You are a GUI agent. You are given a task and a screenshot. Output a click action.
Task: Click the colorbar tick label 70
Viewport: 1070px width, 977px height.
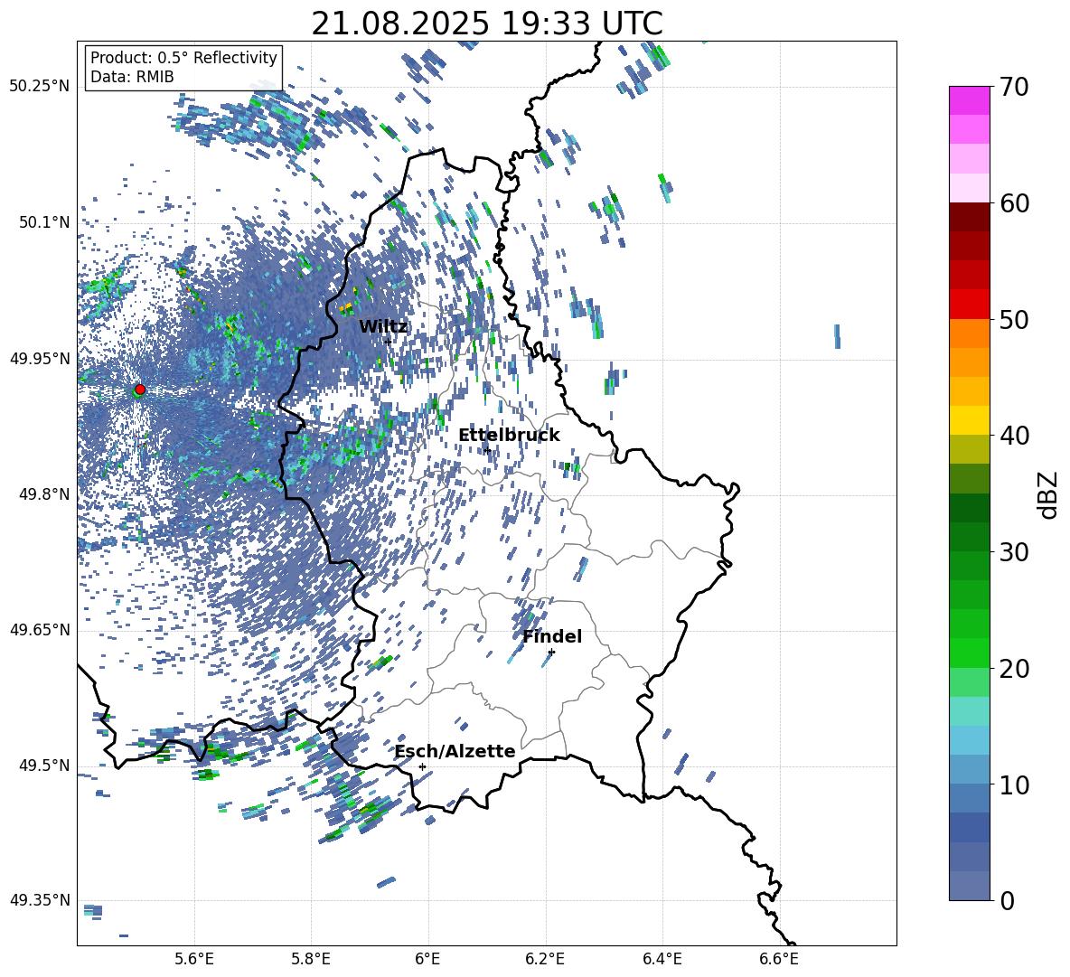1014,87
